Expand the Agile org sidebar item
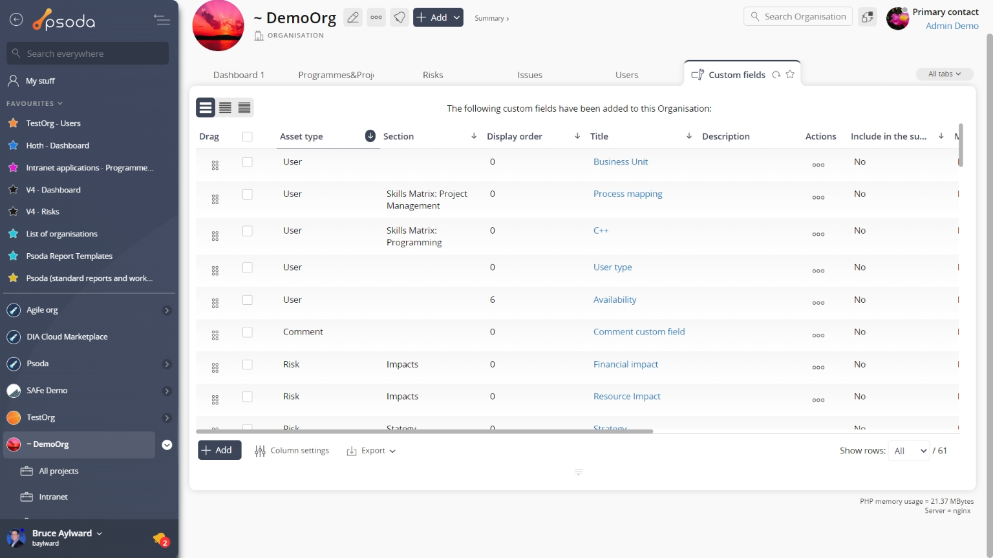 pos(167,311)
